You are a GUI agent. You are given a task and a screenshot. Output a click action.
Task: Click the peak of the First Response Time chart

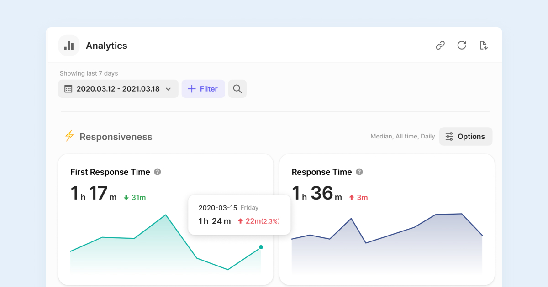pyautogui.click(x=166, y=215)
